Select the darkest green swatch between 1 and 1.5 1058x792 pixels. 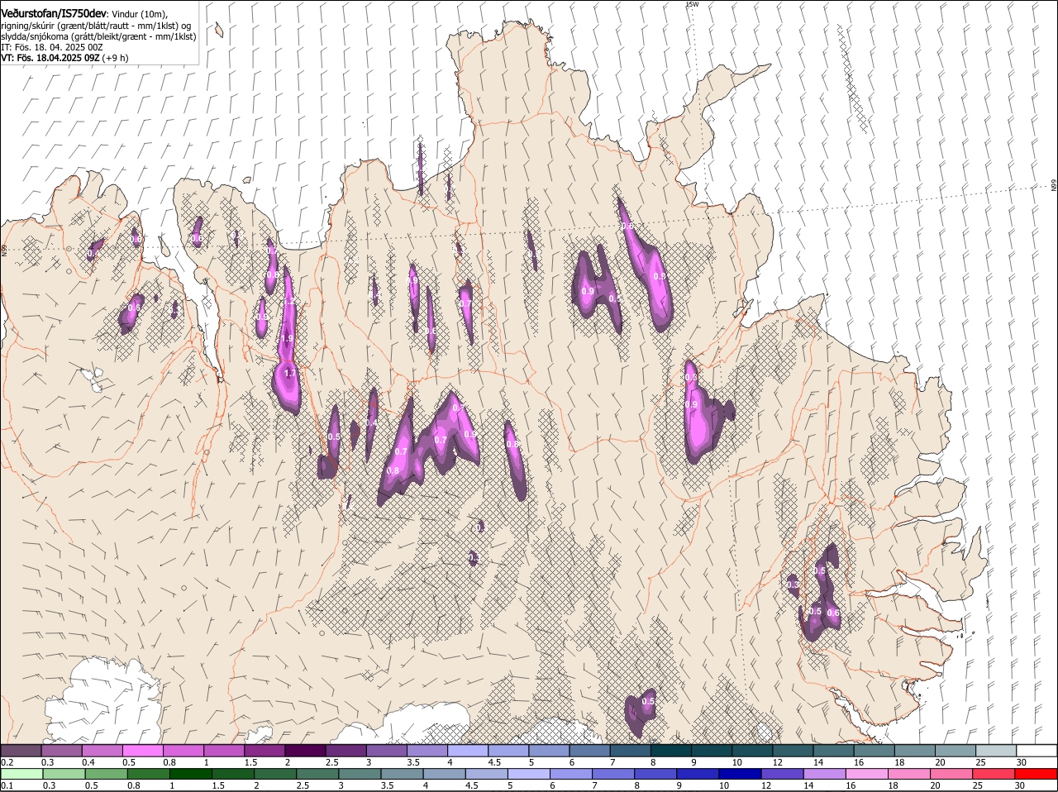coord(190,774)
